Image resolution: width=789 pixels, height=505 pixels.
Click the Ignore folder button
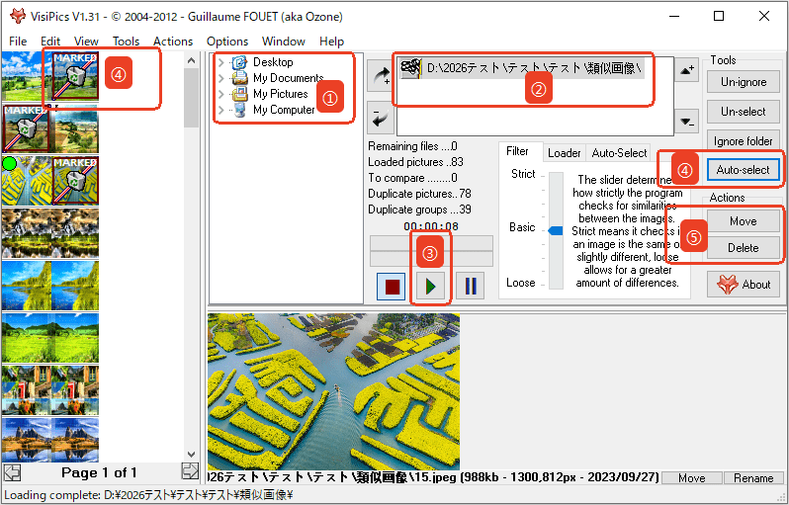(x=744, y=141)
